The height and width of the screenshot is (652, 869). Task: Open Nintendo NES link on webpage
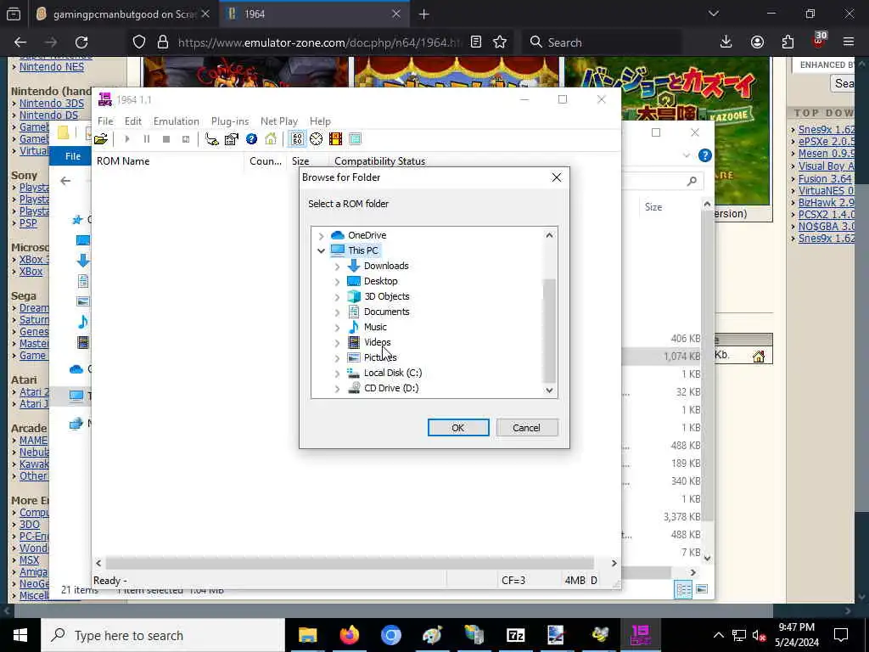pyautogui.click(x=52, y=67)
